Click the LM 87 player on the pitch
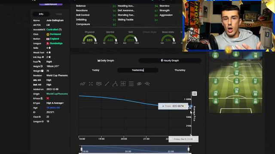Viewport: 275px width, 154px height. click(x=216, y=81)
